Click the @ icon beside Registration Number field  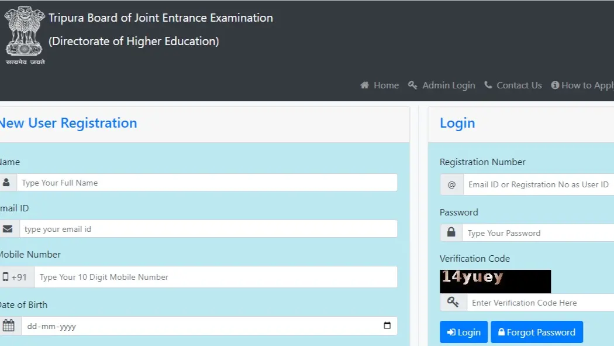(x=451, y=184)
